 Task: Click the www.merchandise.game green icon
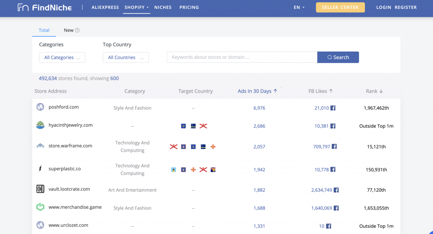click(40, 207)
